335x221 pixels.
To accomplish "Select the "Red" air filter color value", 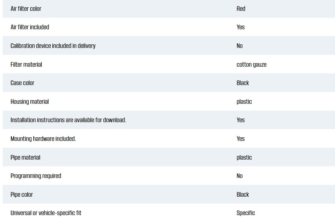I will pyautogui.click(x=241, y=9).
